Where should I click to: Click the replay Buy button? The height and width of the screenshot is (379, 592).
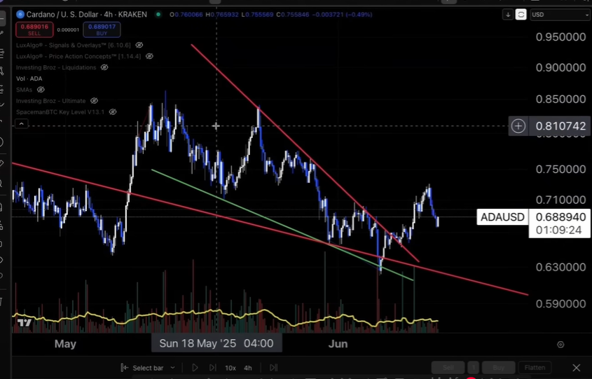click(498, 367)
